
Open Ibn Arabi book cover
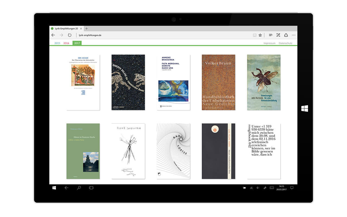(x=83, y=82)
